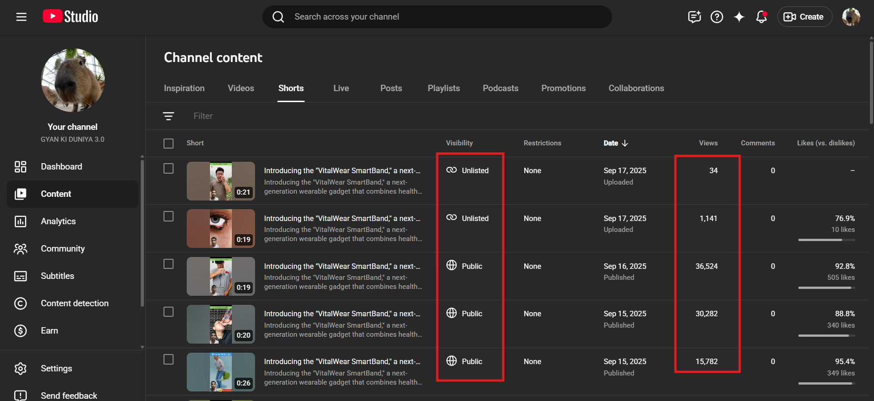Viewport: 874px width, 401px height.
Task: Change visibility of the Sep 16 Public short
Action: (x=465, y=266)
